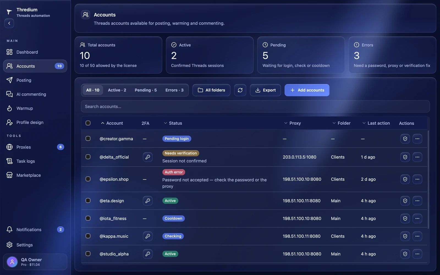Switch to the Errors · 3 tab
The image size is (440, 275).
pos(174,90)
